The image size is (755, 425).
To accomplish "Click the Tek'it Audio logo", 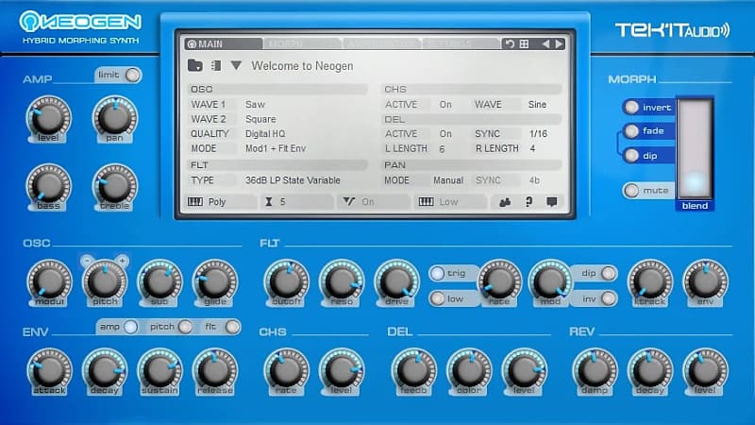I will tap(672, 30).
